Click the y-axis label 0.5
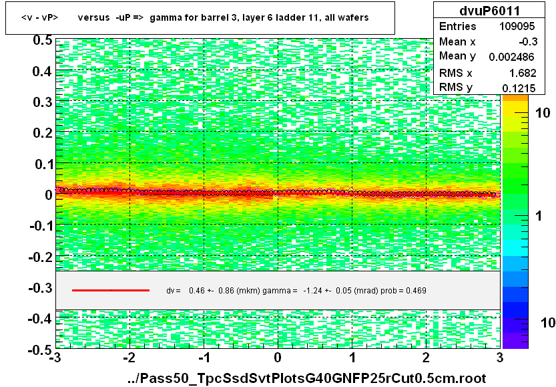Image resolution: width=556 pixels, height=387 pixels. coord(43,40)
